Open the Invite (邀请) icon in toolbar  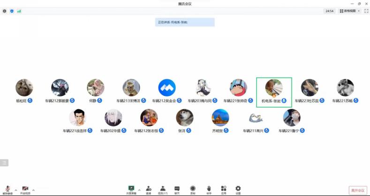tap(149, 189)
